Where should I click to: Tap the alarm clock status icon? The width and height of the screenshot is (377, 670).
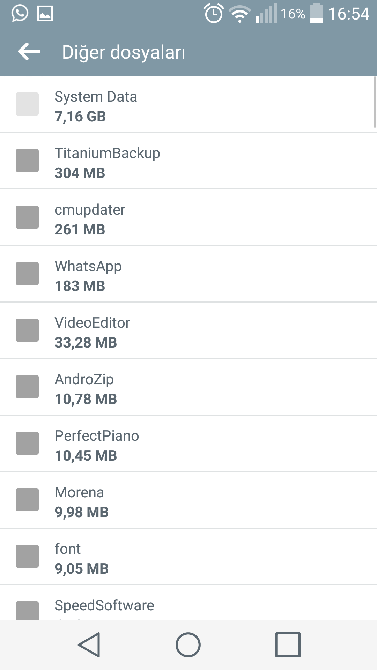214,13
